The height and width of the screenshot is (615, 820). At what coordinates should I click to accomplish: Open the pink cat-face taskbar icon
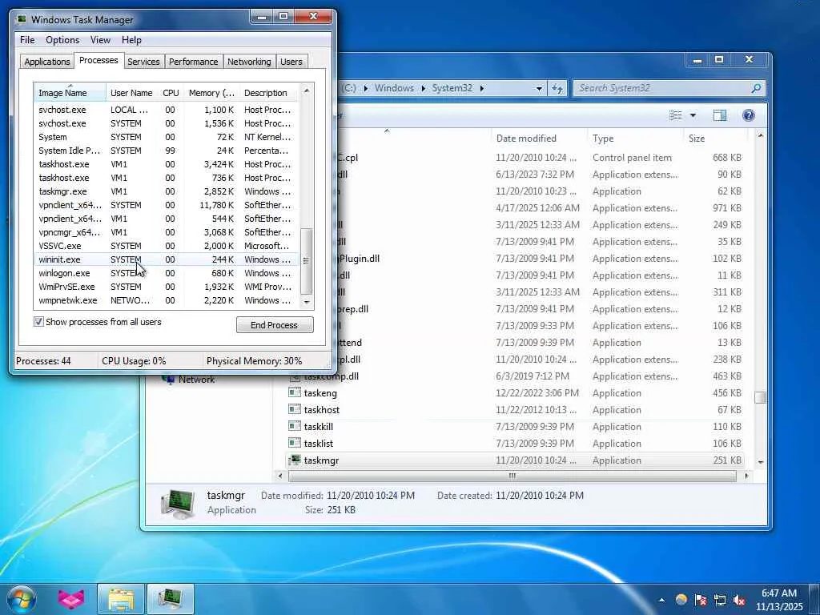coord(71,599)
